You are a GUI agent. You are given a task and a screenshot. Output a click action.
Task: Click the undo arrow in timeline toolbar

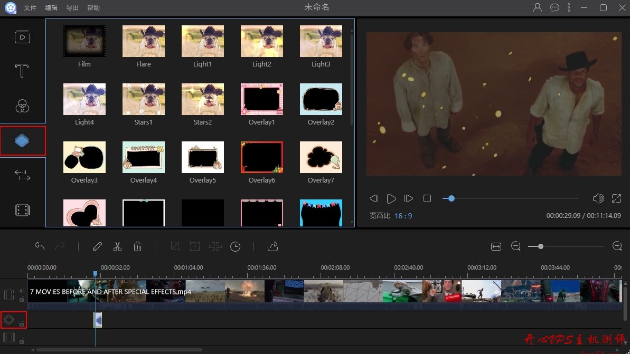pos(40,246)
